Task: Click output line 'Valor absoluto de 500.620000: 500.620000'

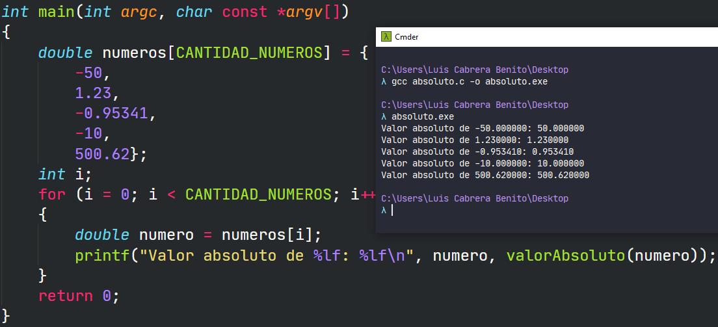Action: (x=485, y=176)
